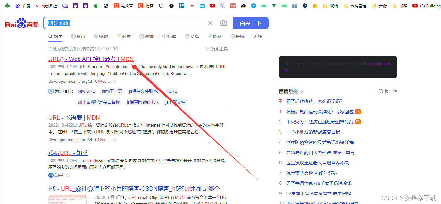Open URL - 术语表 | MDN result

(74, 117)
